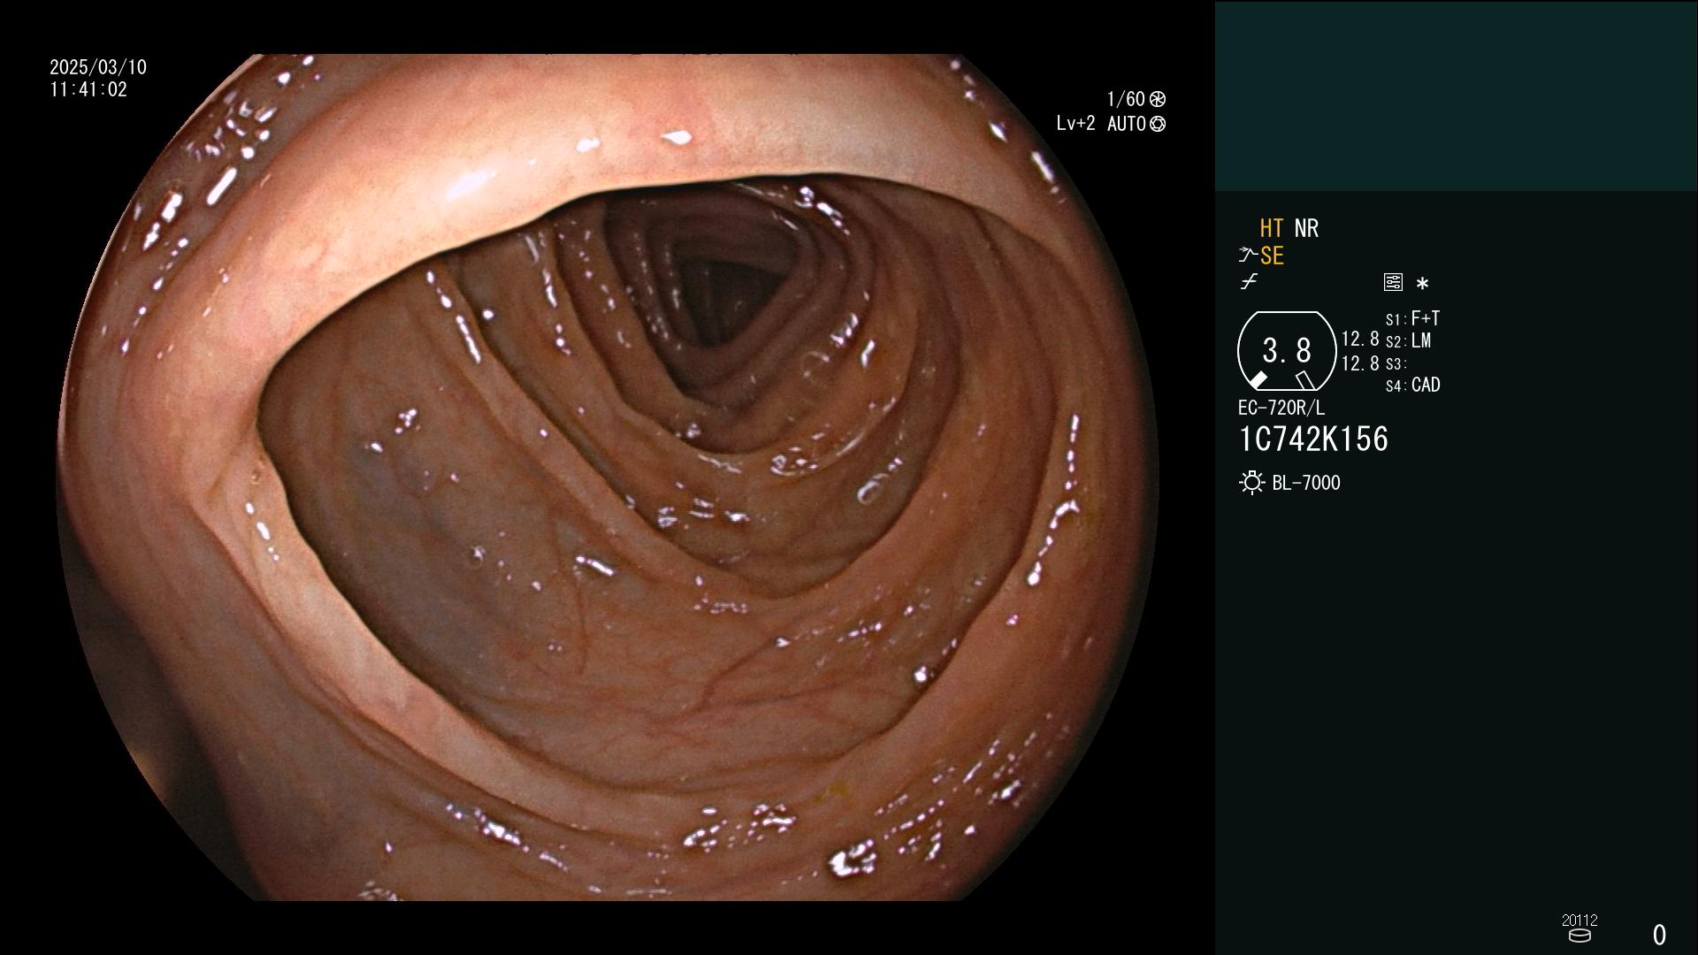Select the curve arrow icon before SE
Screen dimensions: 1698x955
[x=1248, y=256]
